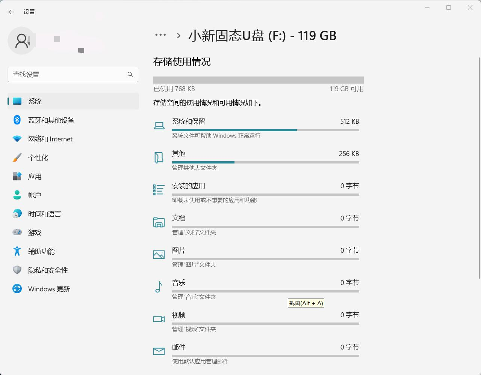Open 辅助功能 settings
This screenshot has width=481, height=375.
[73, 251]
